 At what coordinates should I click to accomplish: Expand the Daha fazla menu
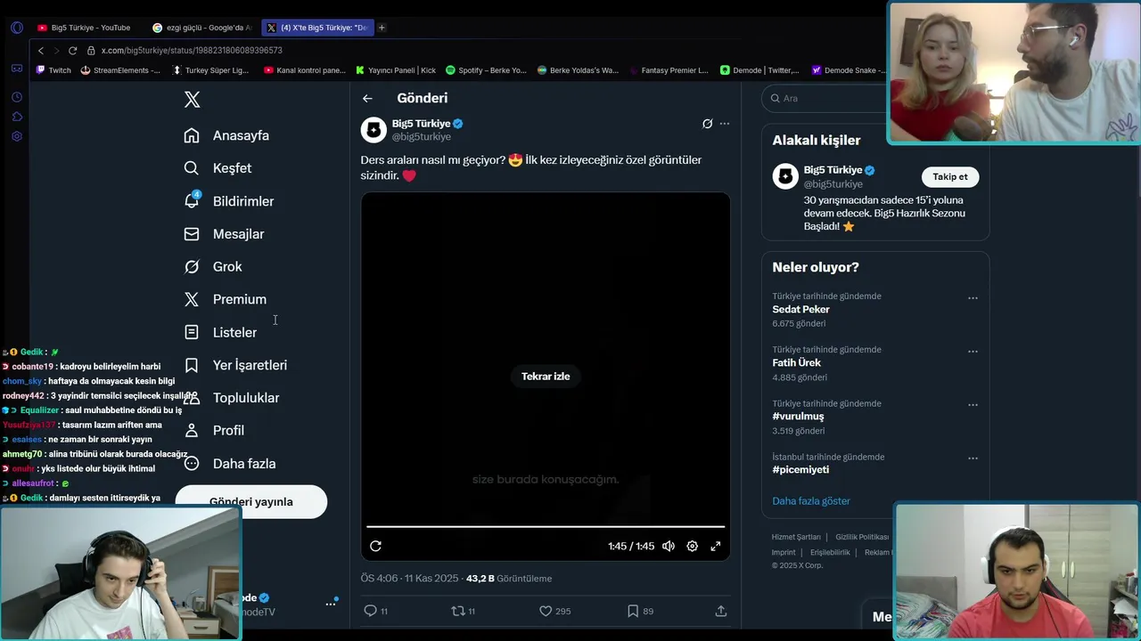(230, 464)
